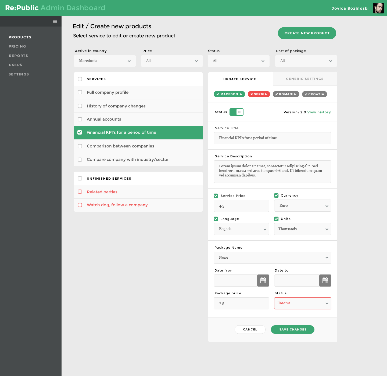
Task: Tick the Related parties checkbox
Action: (x=80, y=192)
